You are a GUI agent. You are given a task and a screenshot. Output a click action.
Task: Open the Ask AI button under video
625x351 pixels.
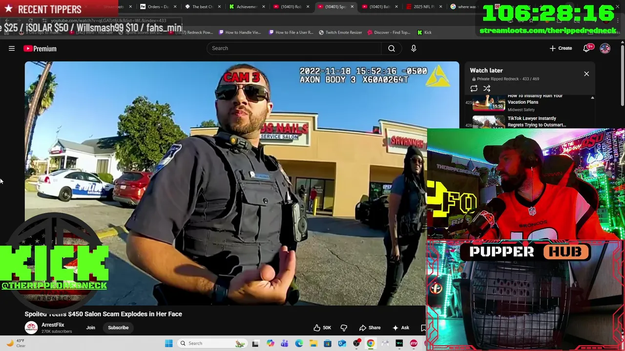coord(400,328)
